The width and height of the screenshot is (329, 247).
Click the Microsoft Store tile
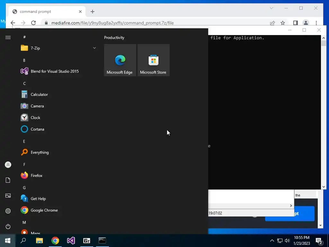pos(153,60)
